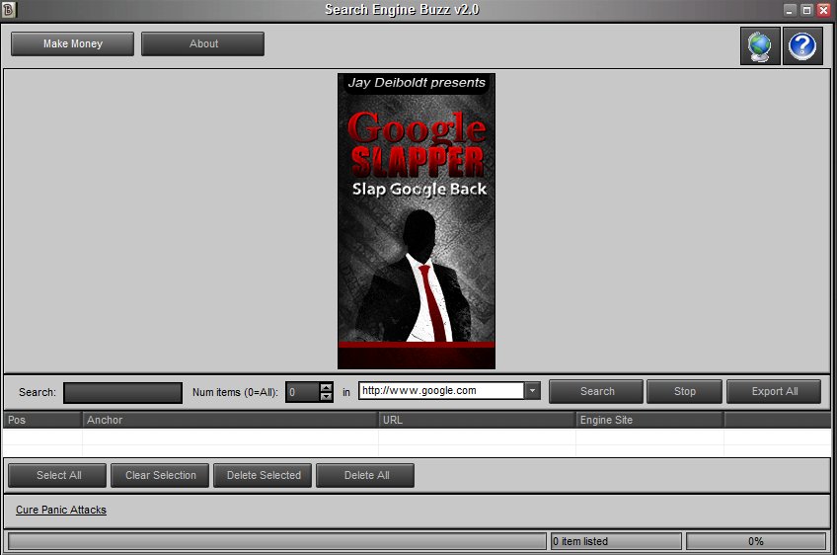The width and height of the screenshot is (837, 555).
Task: Click Delete Selected button
Action: pyautogui.click(x=263, y=475)
